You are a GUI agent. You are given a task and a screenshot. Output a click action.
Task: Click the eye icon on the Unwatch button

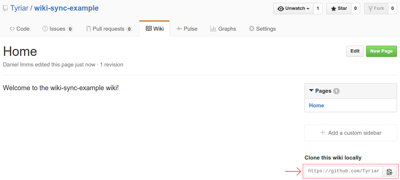pos(281,9)
